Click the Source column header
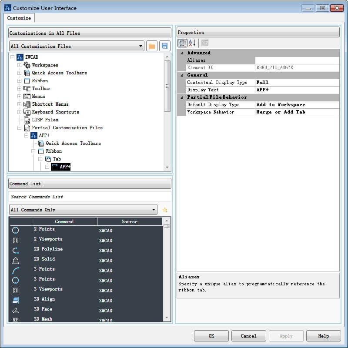This screenshot has height=348, width=348. pyautogui.click(x=129, y=221)
